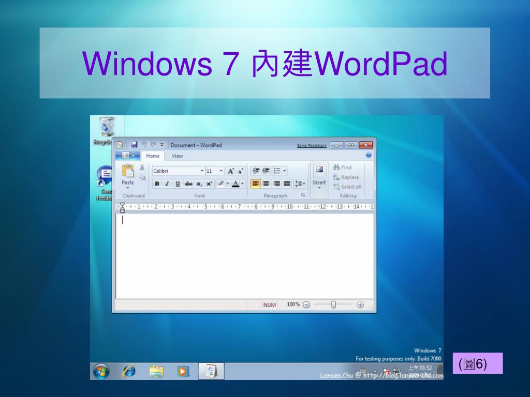Click the Shrink Font icon
The width and height of the screenshot is (530, 397).
[240, 171]
